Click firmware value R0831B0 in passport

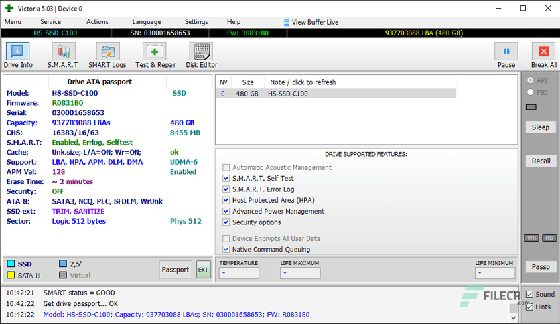[68, 103]
